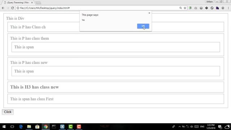Open Microsoft Store from the taskbar

point(37,127)
